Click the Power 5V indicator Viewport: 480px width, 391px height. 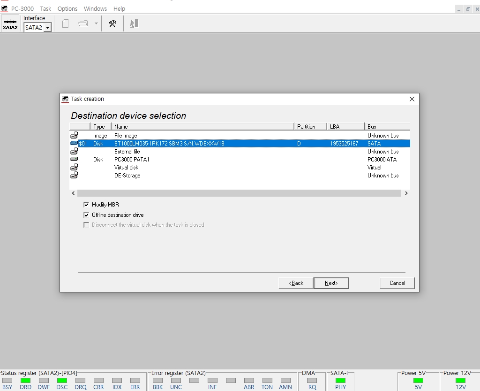[418, 380]
